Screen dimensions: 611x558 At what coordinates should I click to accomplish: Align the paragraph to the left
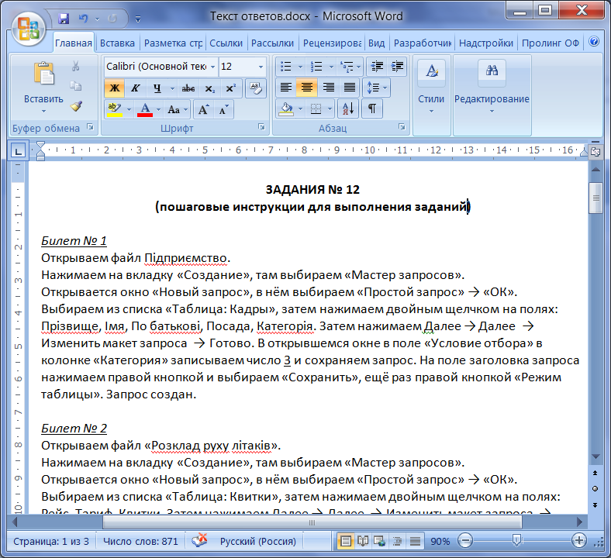point(285,88)
